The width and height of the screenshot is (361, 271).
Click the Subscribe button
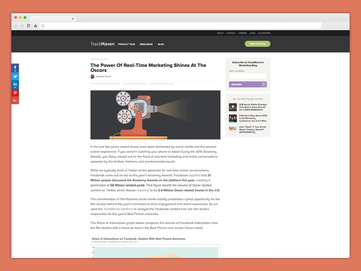point(248,84)
